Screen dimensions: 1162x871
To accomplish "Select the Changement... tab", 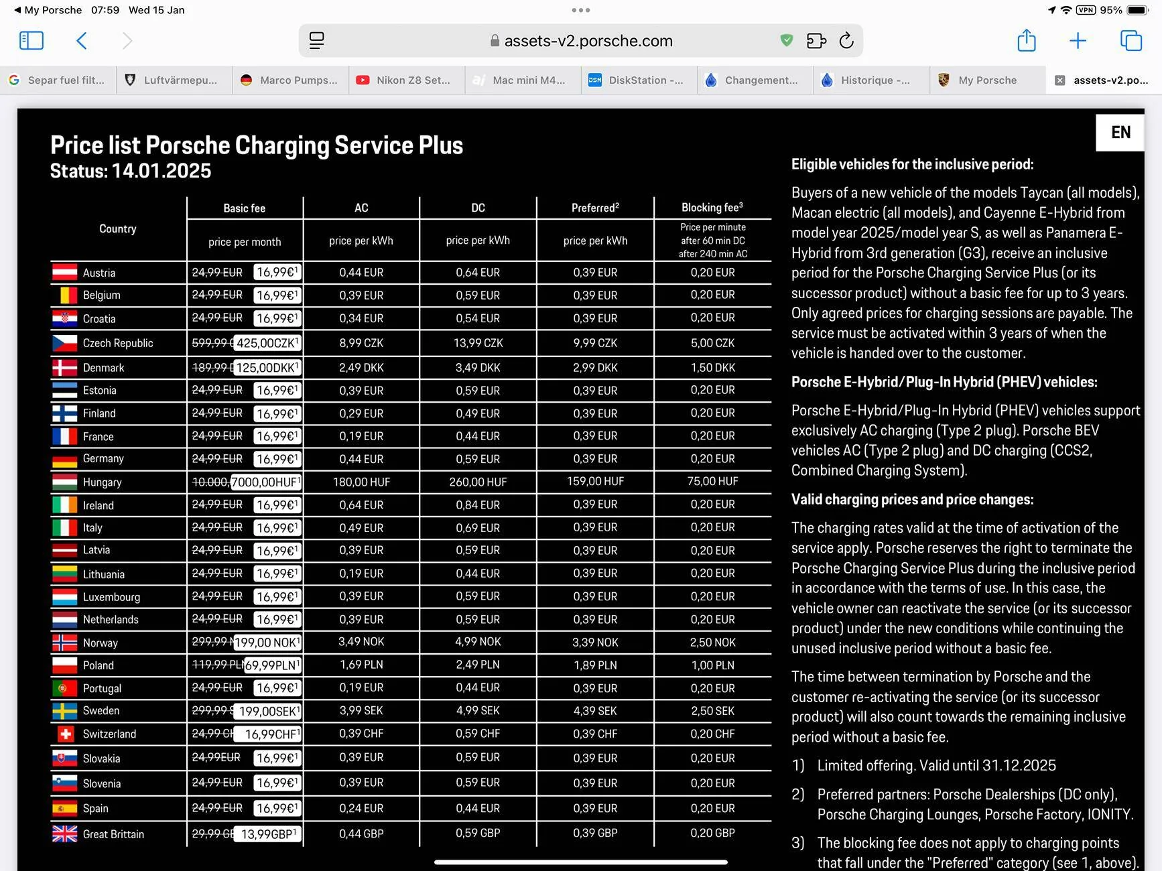I will point(755,80).
